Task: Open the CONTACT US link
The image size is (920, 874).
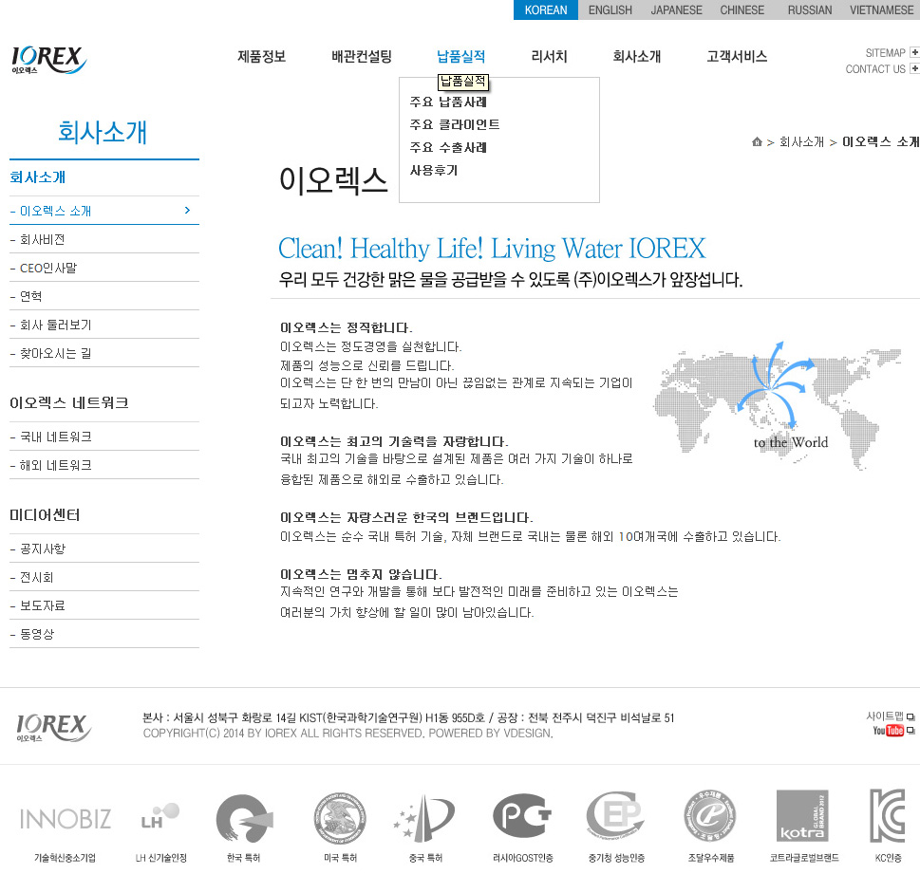Action: pyautogui.click(x=875, y=68)
